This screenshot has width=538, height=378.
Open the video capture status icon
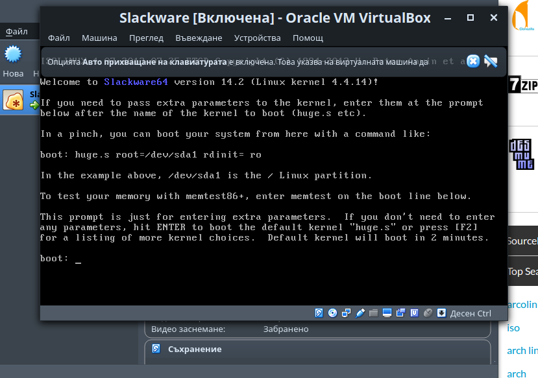coord(401,313)
